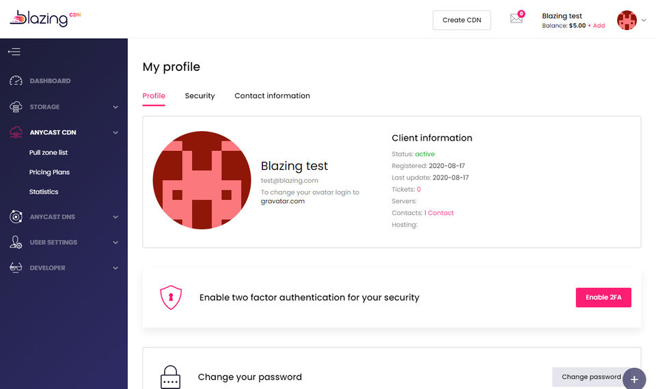This screenshot has height=389, width=656.
Task: Click the Create CDN button
Action: [x=462, y=20]
